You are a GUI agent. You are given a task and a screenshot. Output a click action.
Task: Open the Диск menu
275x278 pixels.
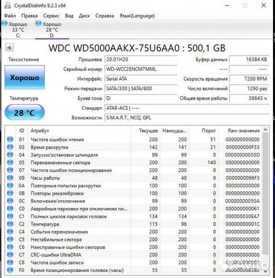84,16
